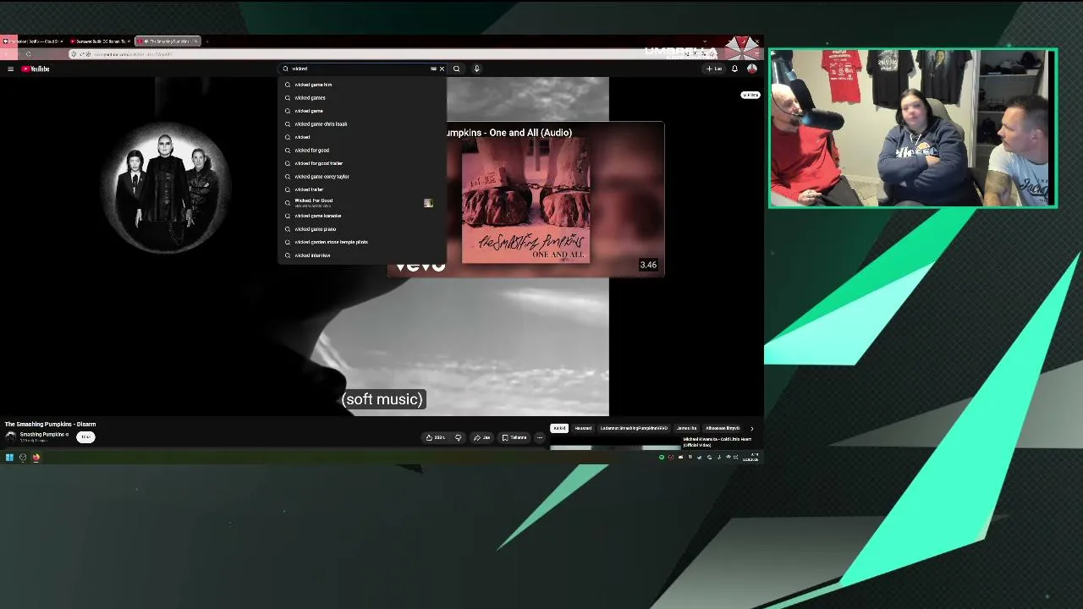Viewport: 1083px width, 609px height.
Task: Switch to the first browser tab
Action: (x=34, y=41)
